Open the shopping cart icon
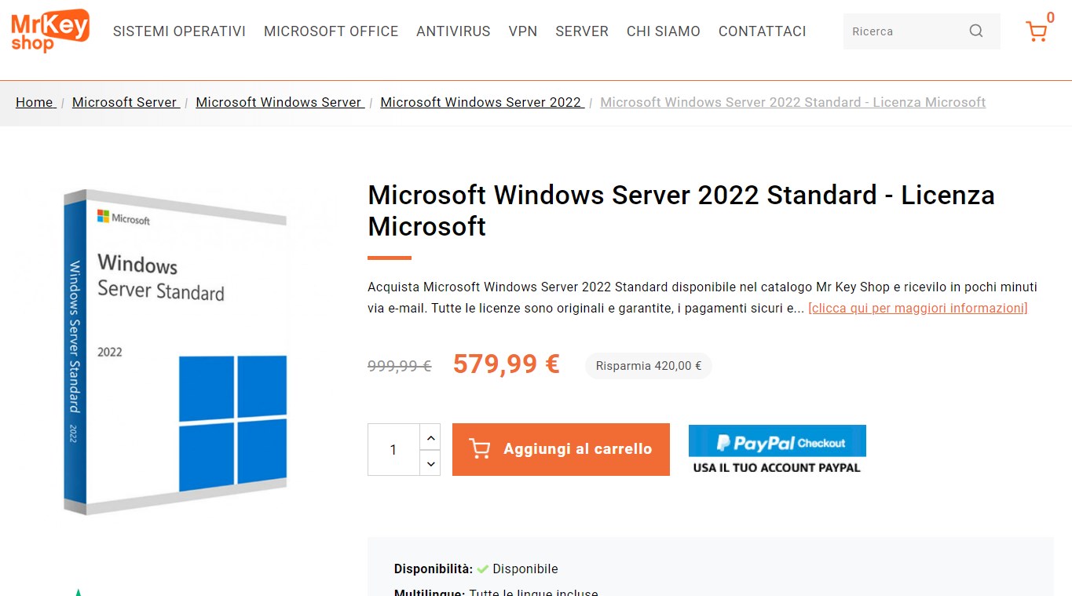This screenshot has height=596, width=1072. click(1038, 31)
